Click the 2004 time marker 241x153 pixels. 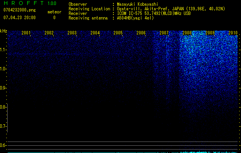click(x=95, y=33)
